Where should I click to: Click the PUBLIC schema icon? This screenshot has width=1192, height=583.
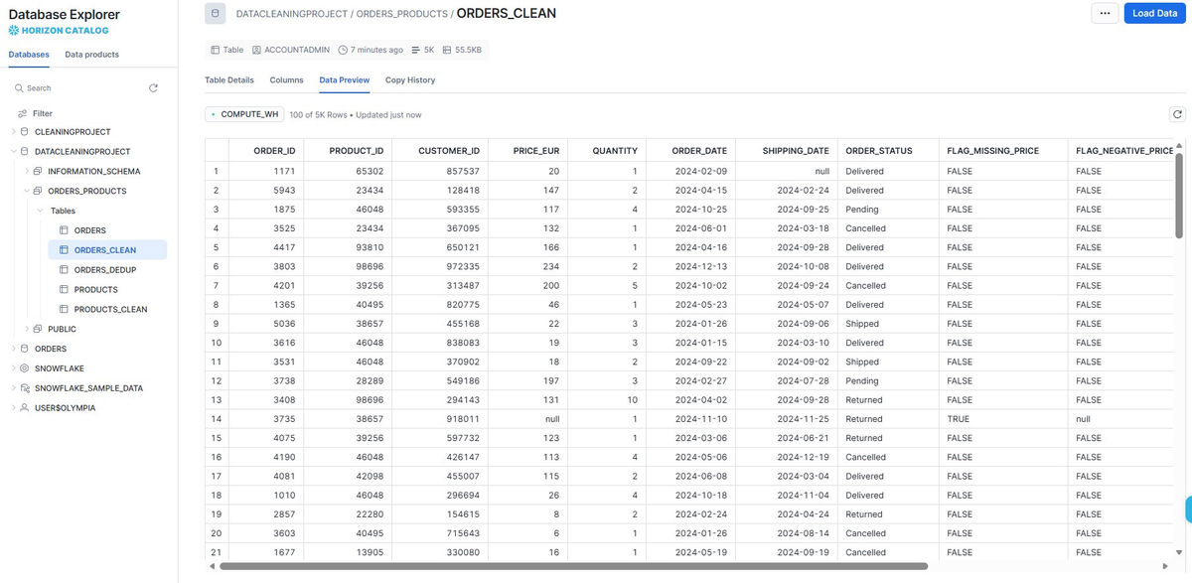coord(38,329)
